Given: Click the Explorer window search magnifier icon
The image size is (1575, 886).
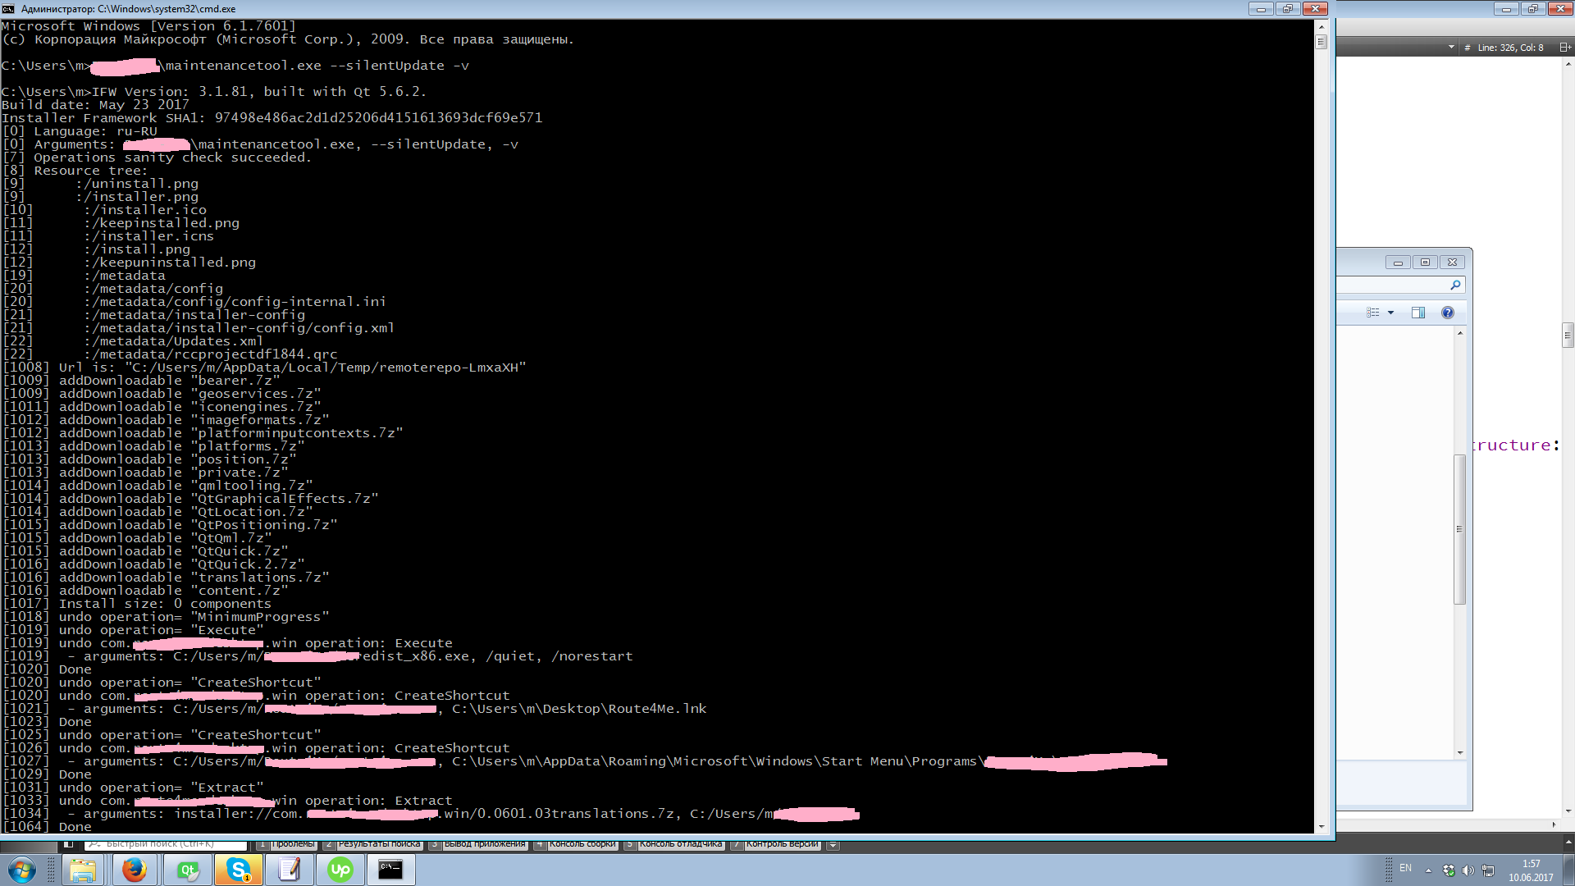Looking at the screenshot, I should [1455, 285].
